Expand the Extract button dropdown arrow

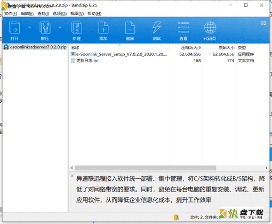(60, 27)
